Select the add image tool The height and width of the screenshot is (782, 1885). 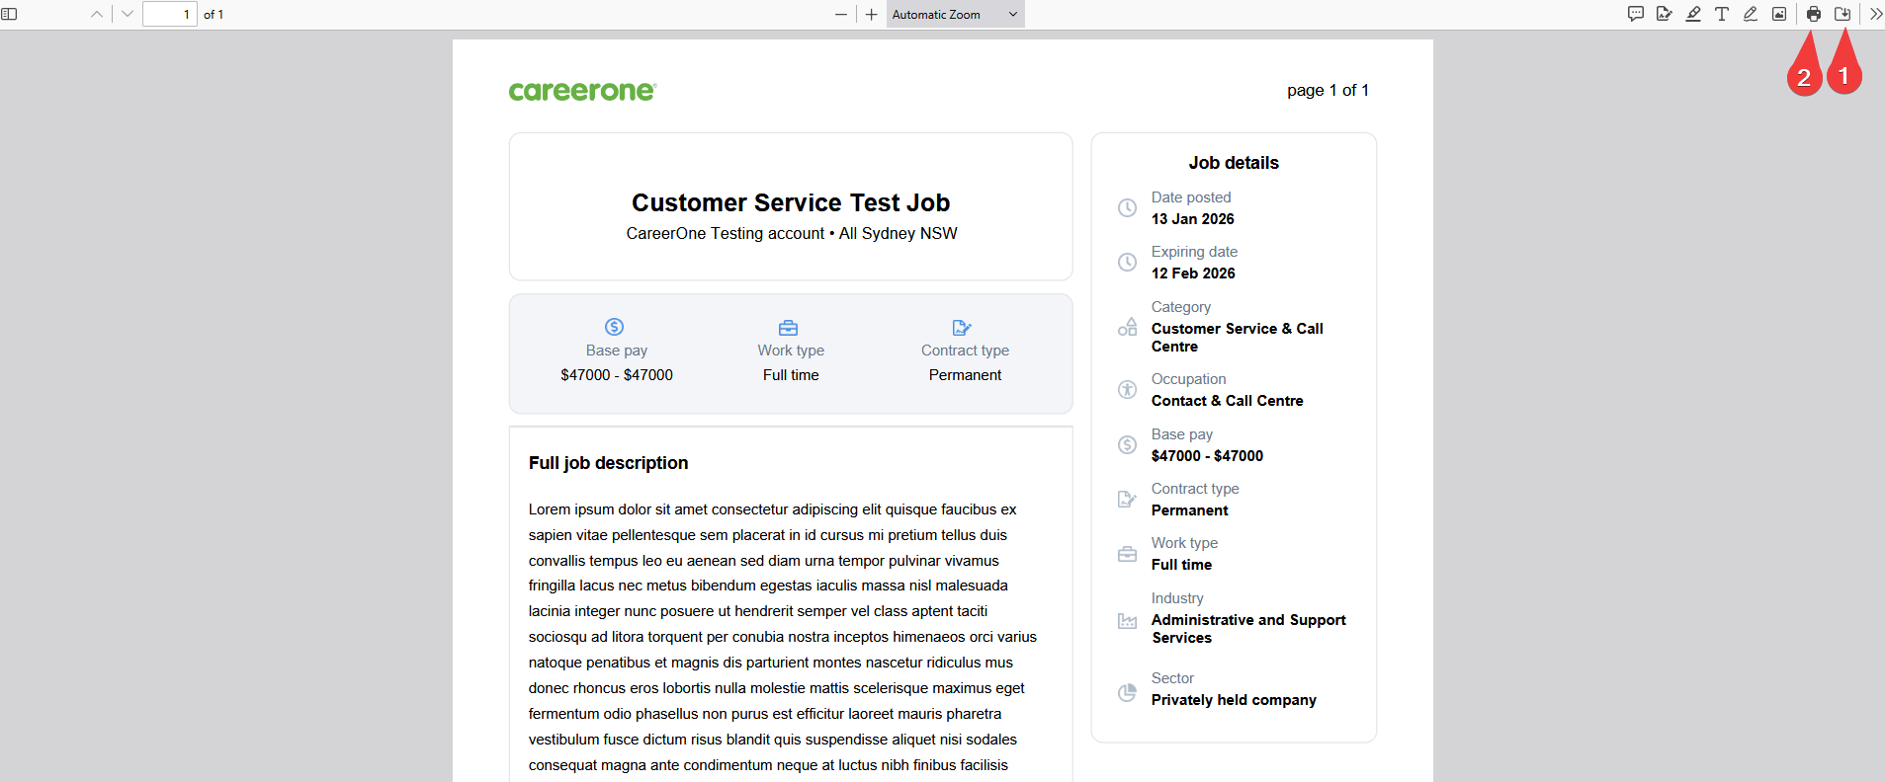(x=1779, y=14)
